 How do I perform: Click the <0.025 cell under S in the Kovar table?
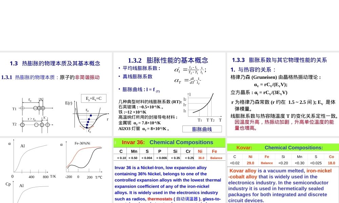click(316, 163)
